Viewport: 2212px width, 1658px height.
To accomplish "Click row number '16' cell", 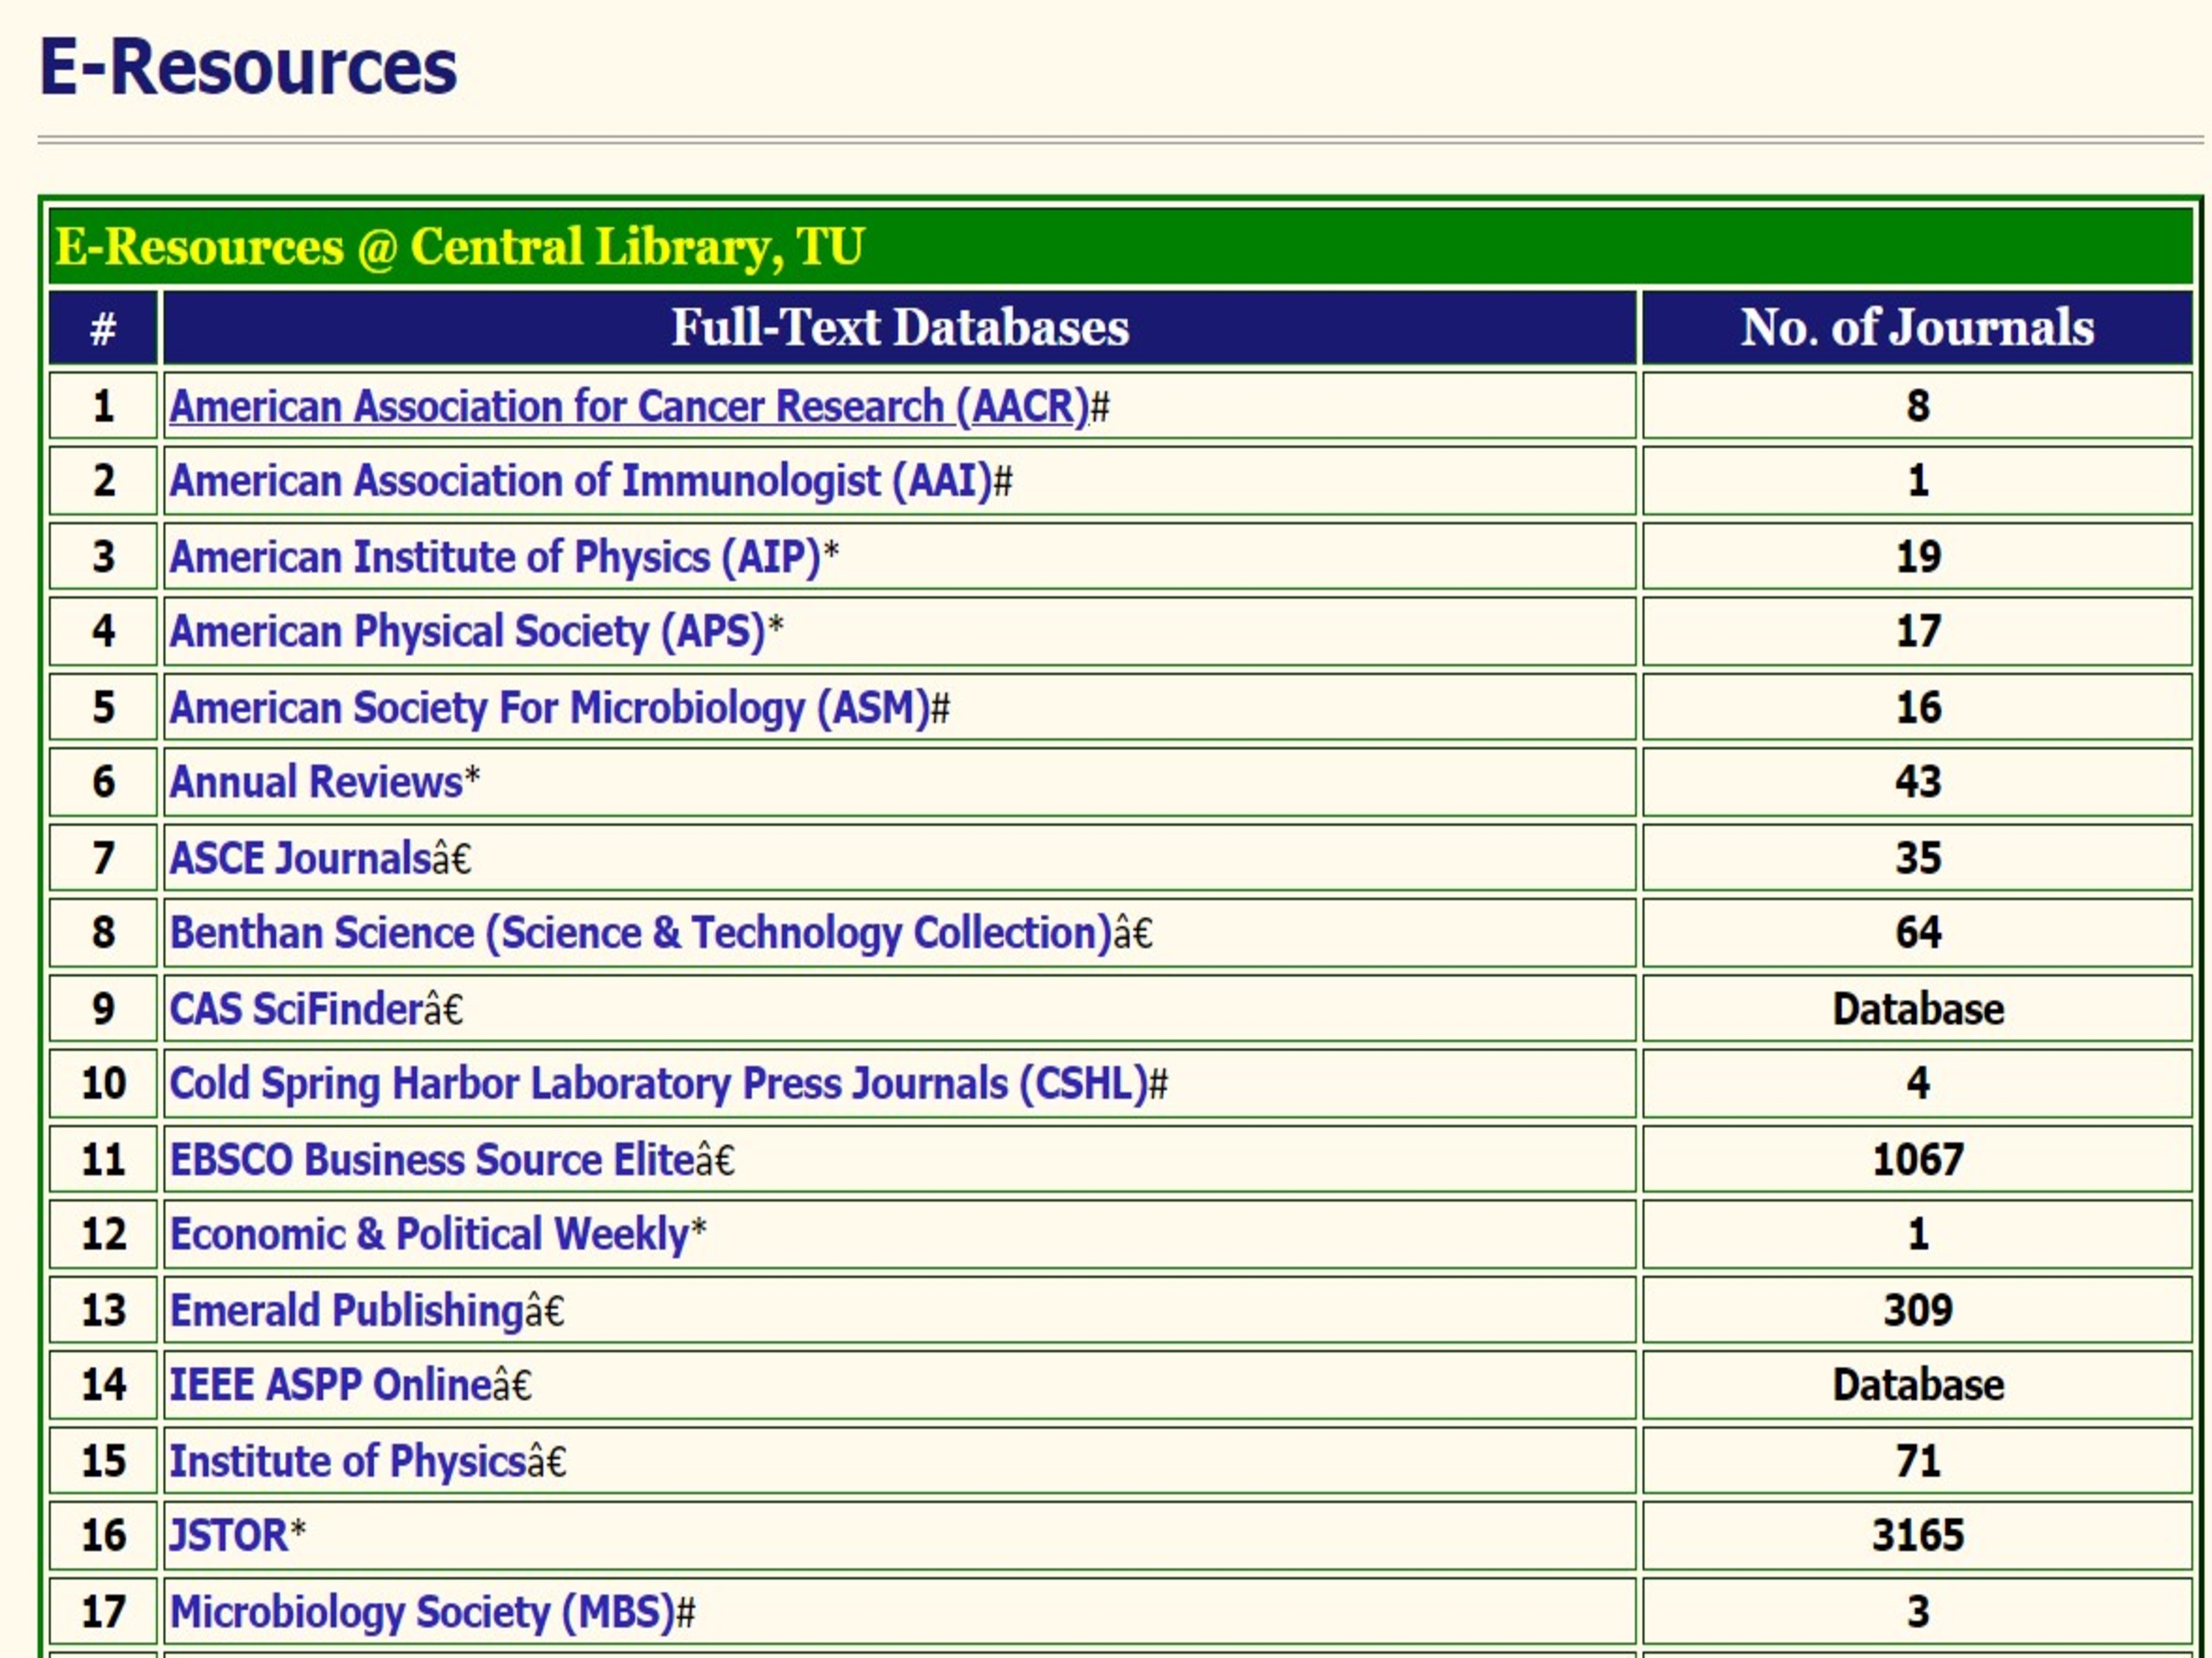I will [x=103, y=1536].
